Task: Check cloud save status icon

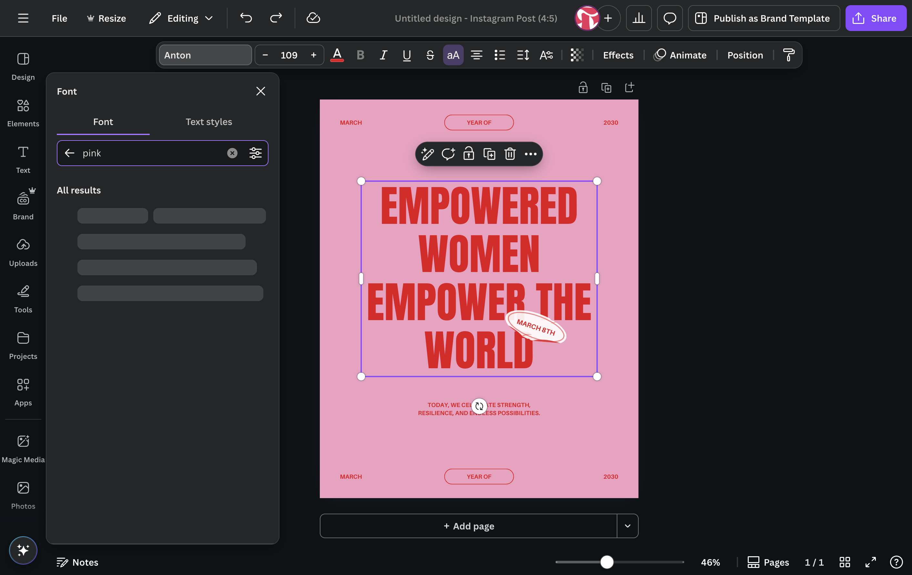Action: click(313, 18)
